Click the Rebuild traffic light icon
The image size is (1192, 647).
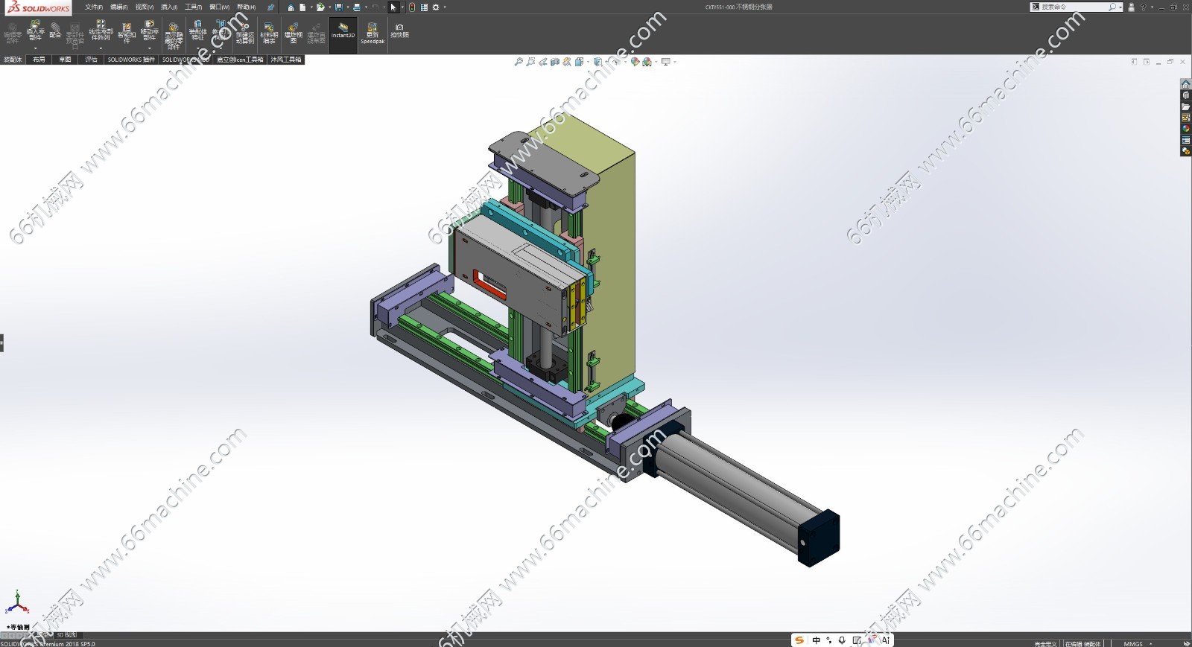pos(412,7)
